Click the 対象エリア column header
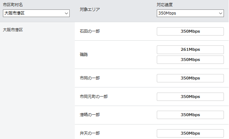The height and width of the screenshot is (139, 229). tap(90, 9)
